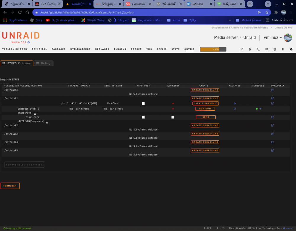Toggle green schedule status dot
This screenshot has height=231, width=296.
tap(257, 109)
